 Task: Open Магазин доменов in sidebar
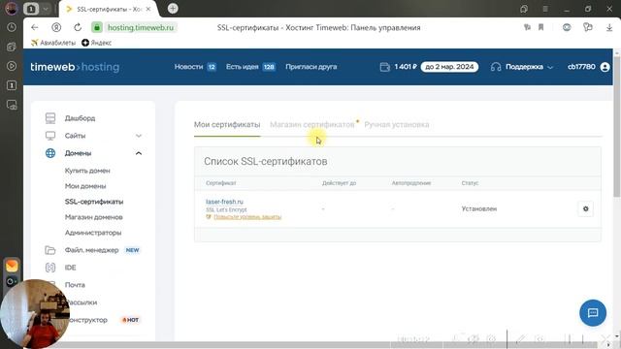coord(93,217)
